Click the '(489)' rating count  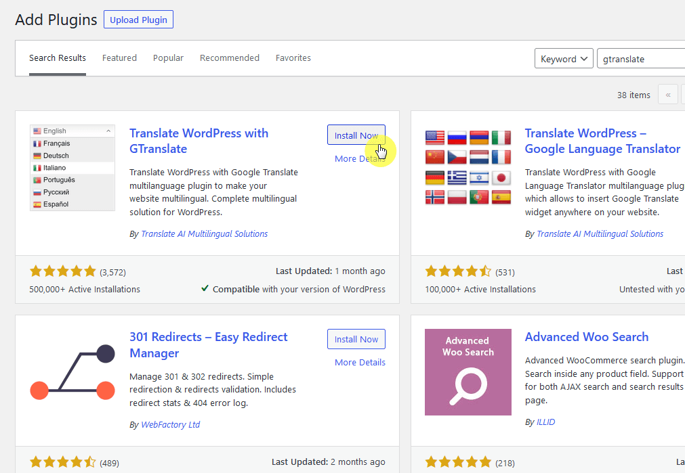tap(109, 463)
